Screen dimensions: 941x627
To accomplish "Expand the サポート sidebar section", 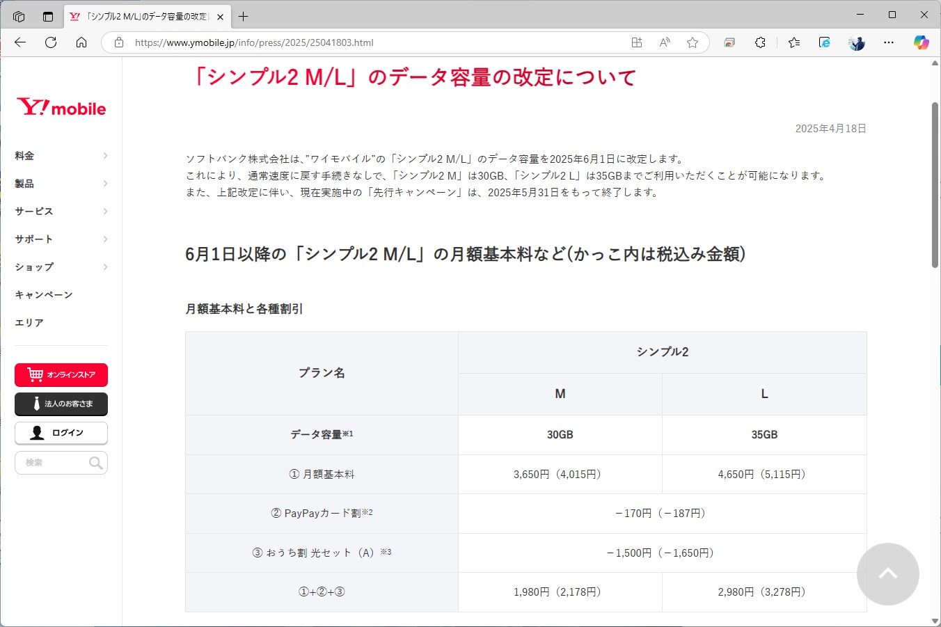I will tap(61, 239).
